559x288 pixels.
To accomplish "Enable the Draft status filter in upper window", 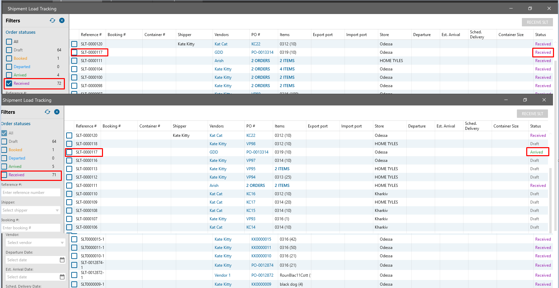I will (x=9, y=50).
